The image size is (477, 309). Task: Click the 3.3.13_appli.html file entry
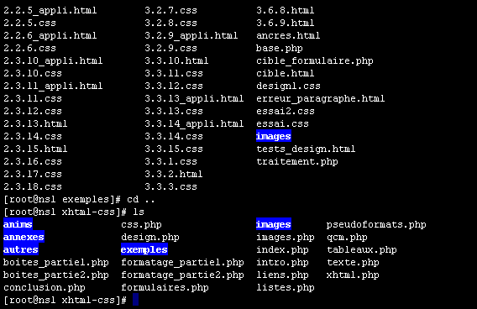click(x=194, y=98)
